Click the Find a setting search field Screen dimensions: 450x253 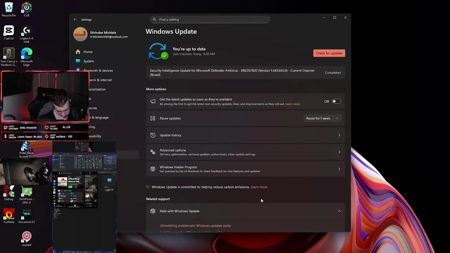[210, 20]
